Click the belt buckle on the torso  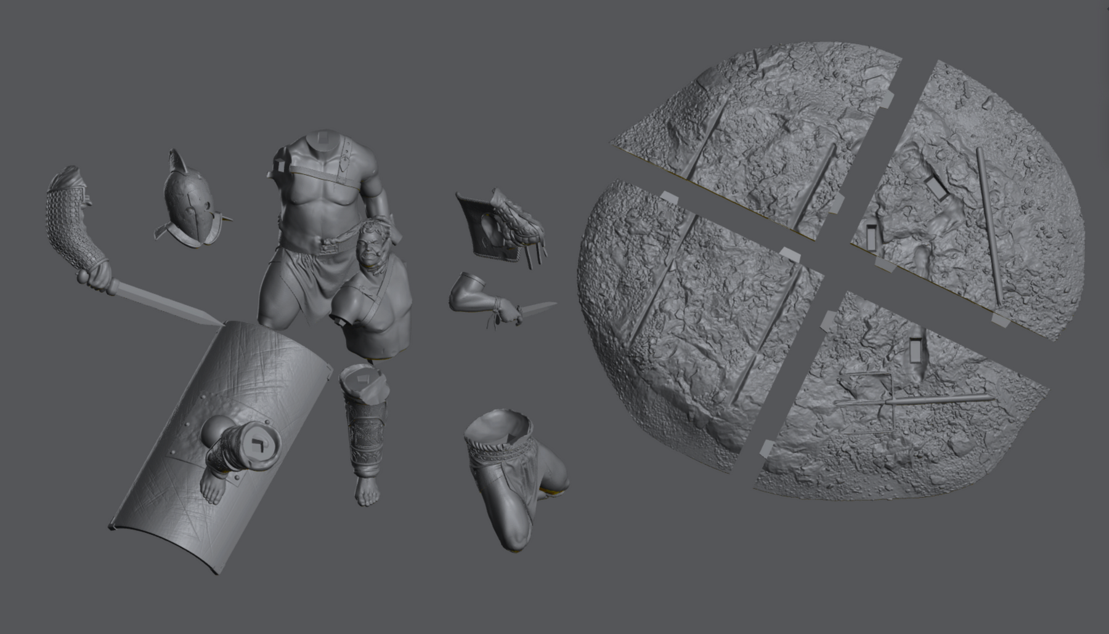pos(327,248)
